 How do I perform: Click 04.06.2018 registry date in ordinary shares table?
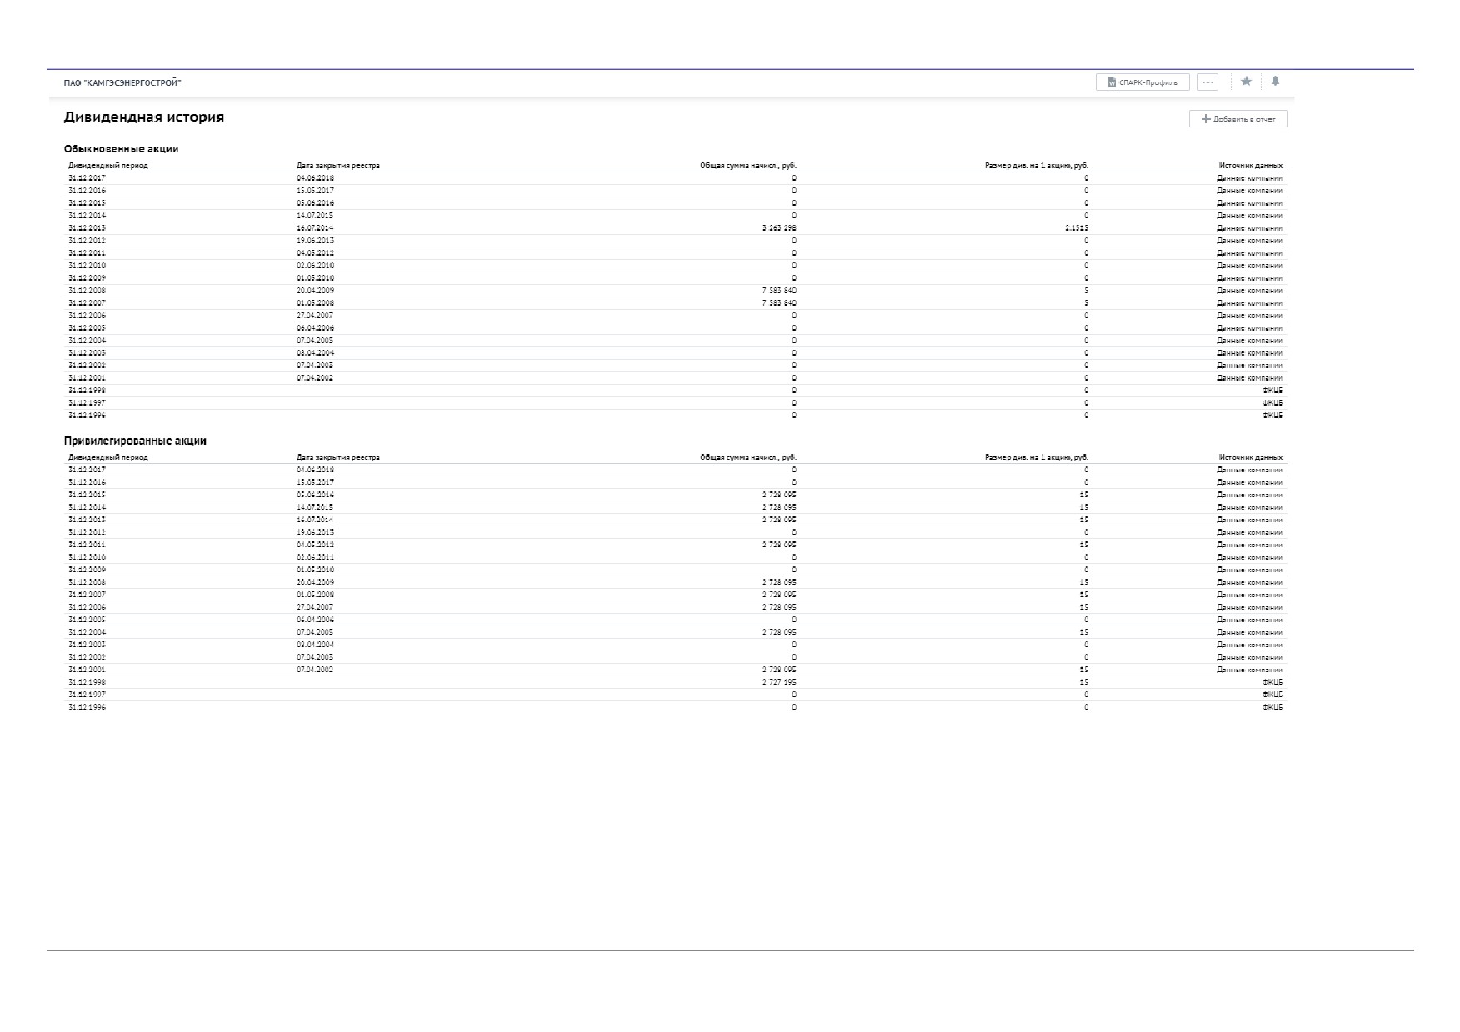pos(315,178)
